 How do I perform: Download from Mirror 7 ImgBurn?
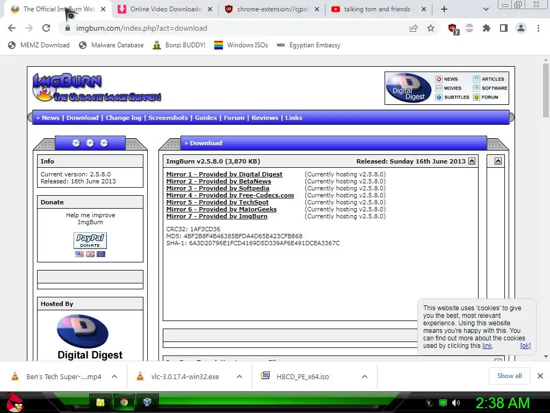[217, 216]
